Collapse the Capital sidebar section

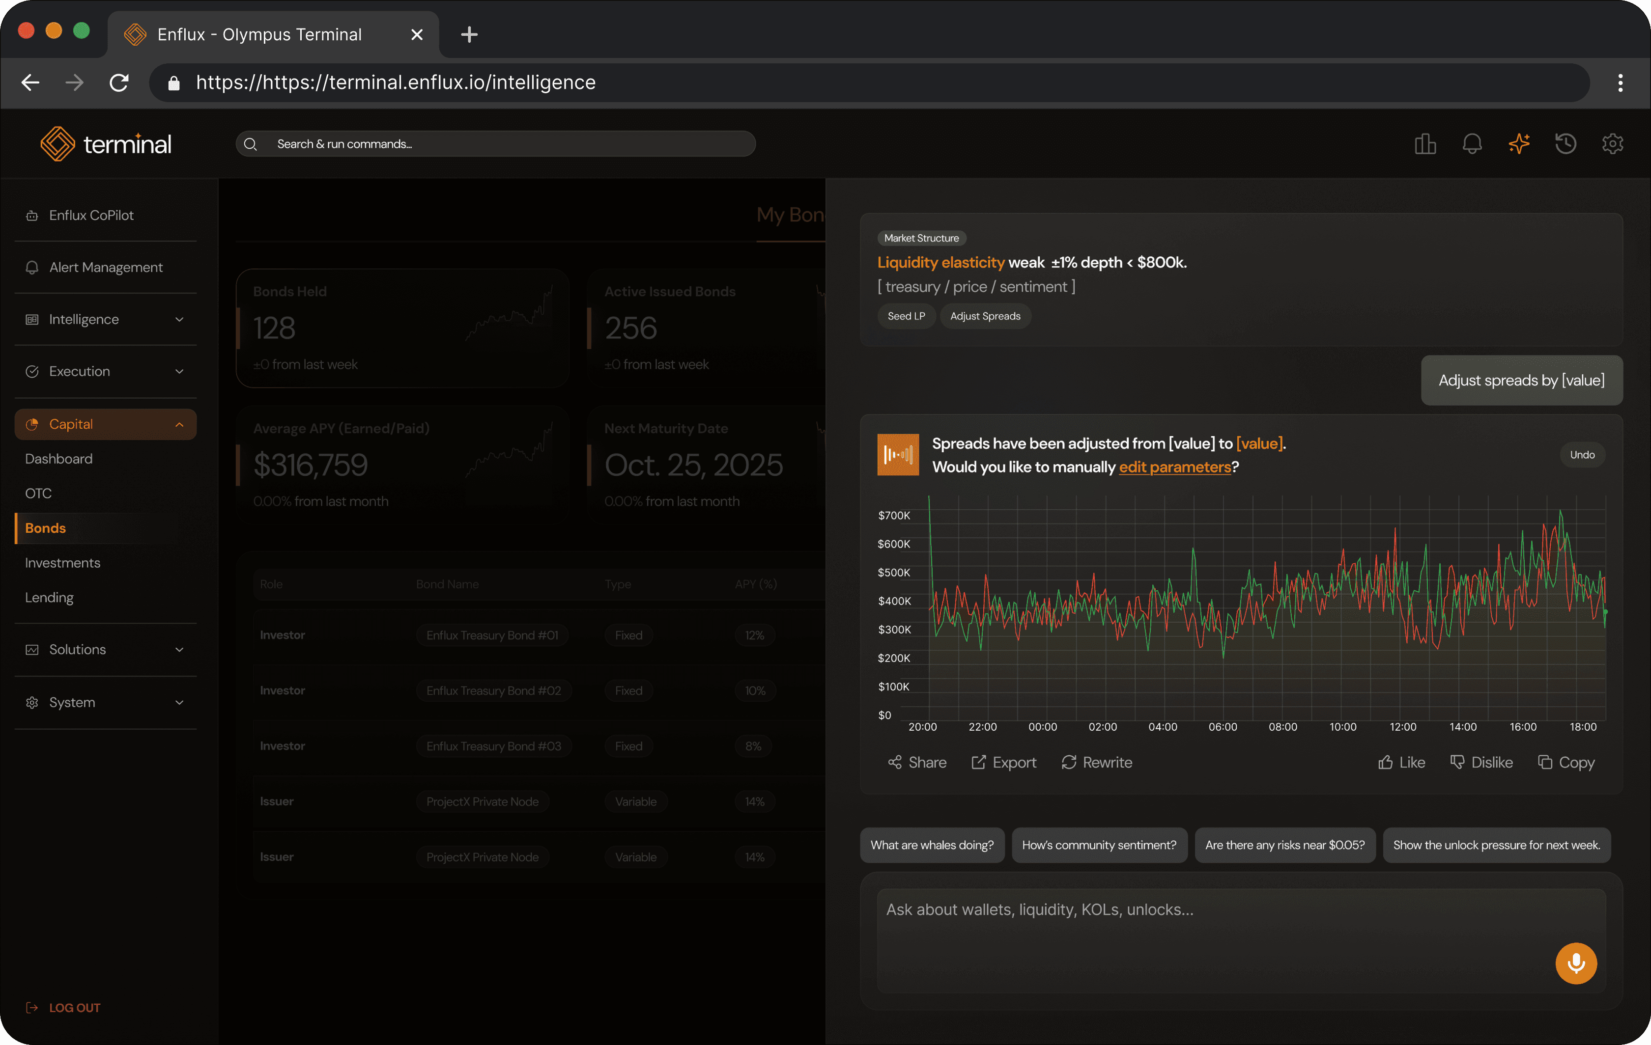[105, 424]
